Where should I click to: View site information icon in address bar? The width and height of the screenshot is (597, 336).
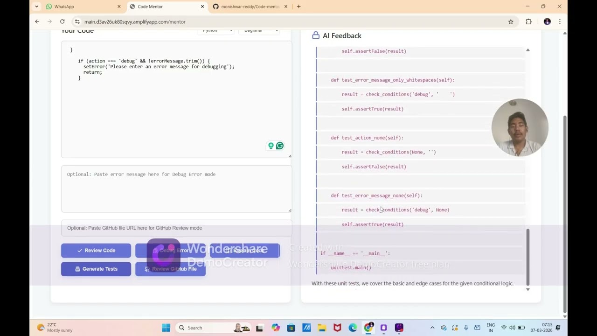coord(77,21)
